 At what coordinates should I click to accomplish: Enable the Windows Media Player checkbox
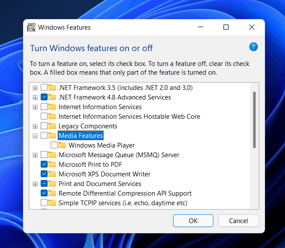click(x=54, y=145)
